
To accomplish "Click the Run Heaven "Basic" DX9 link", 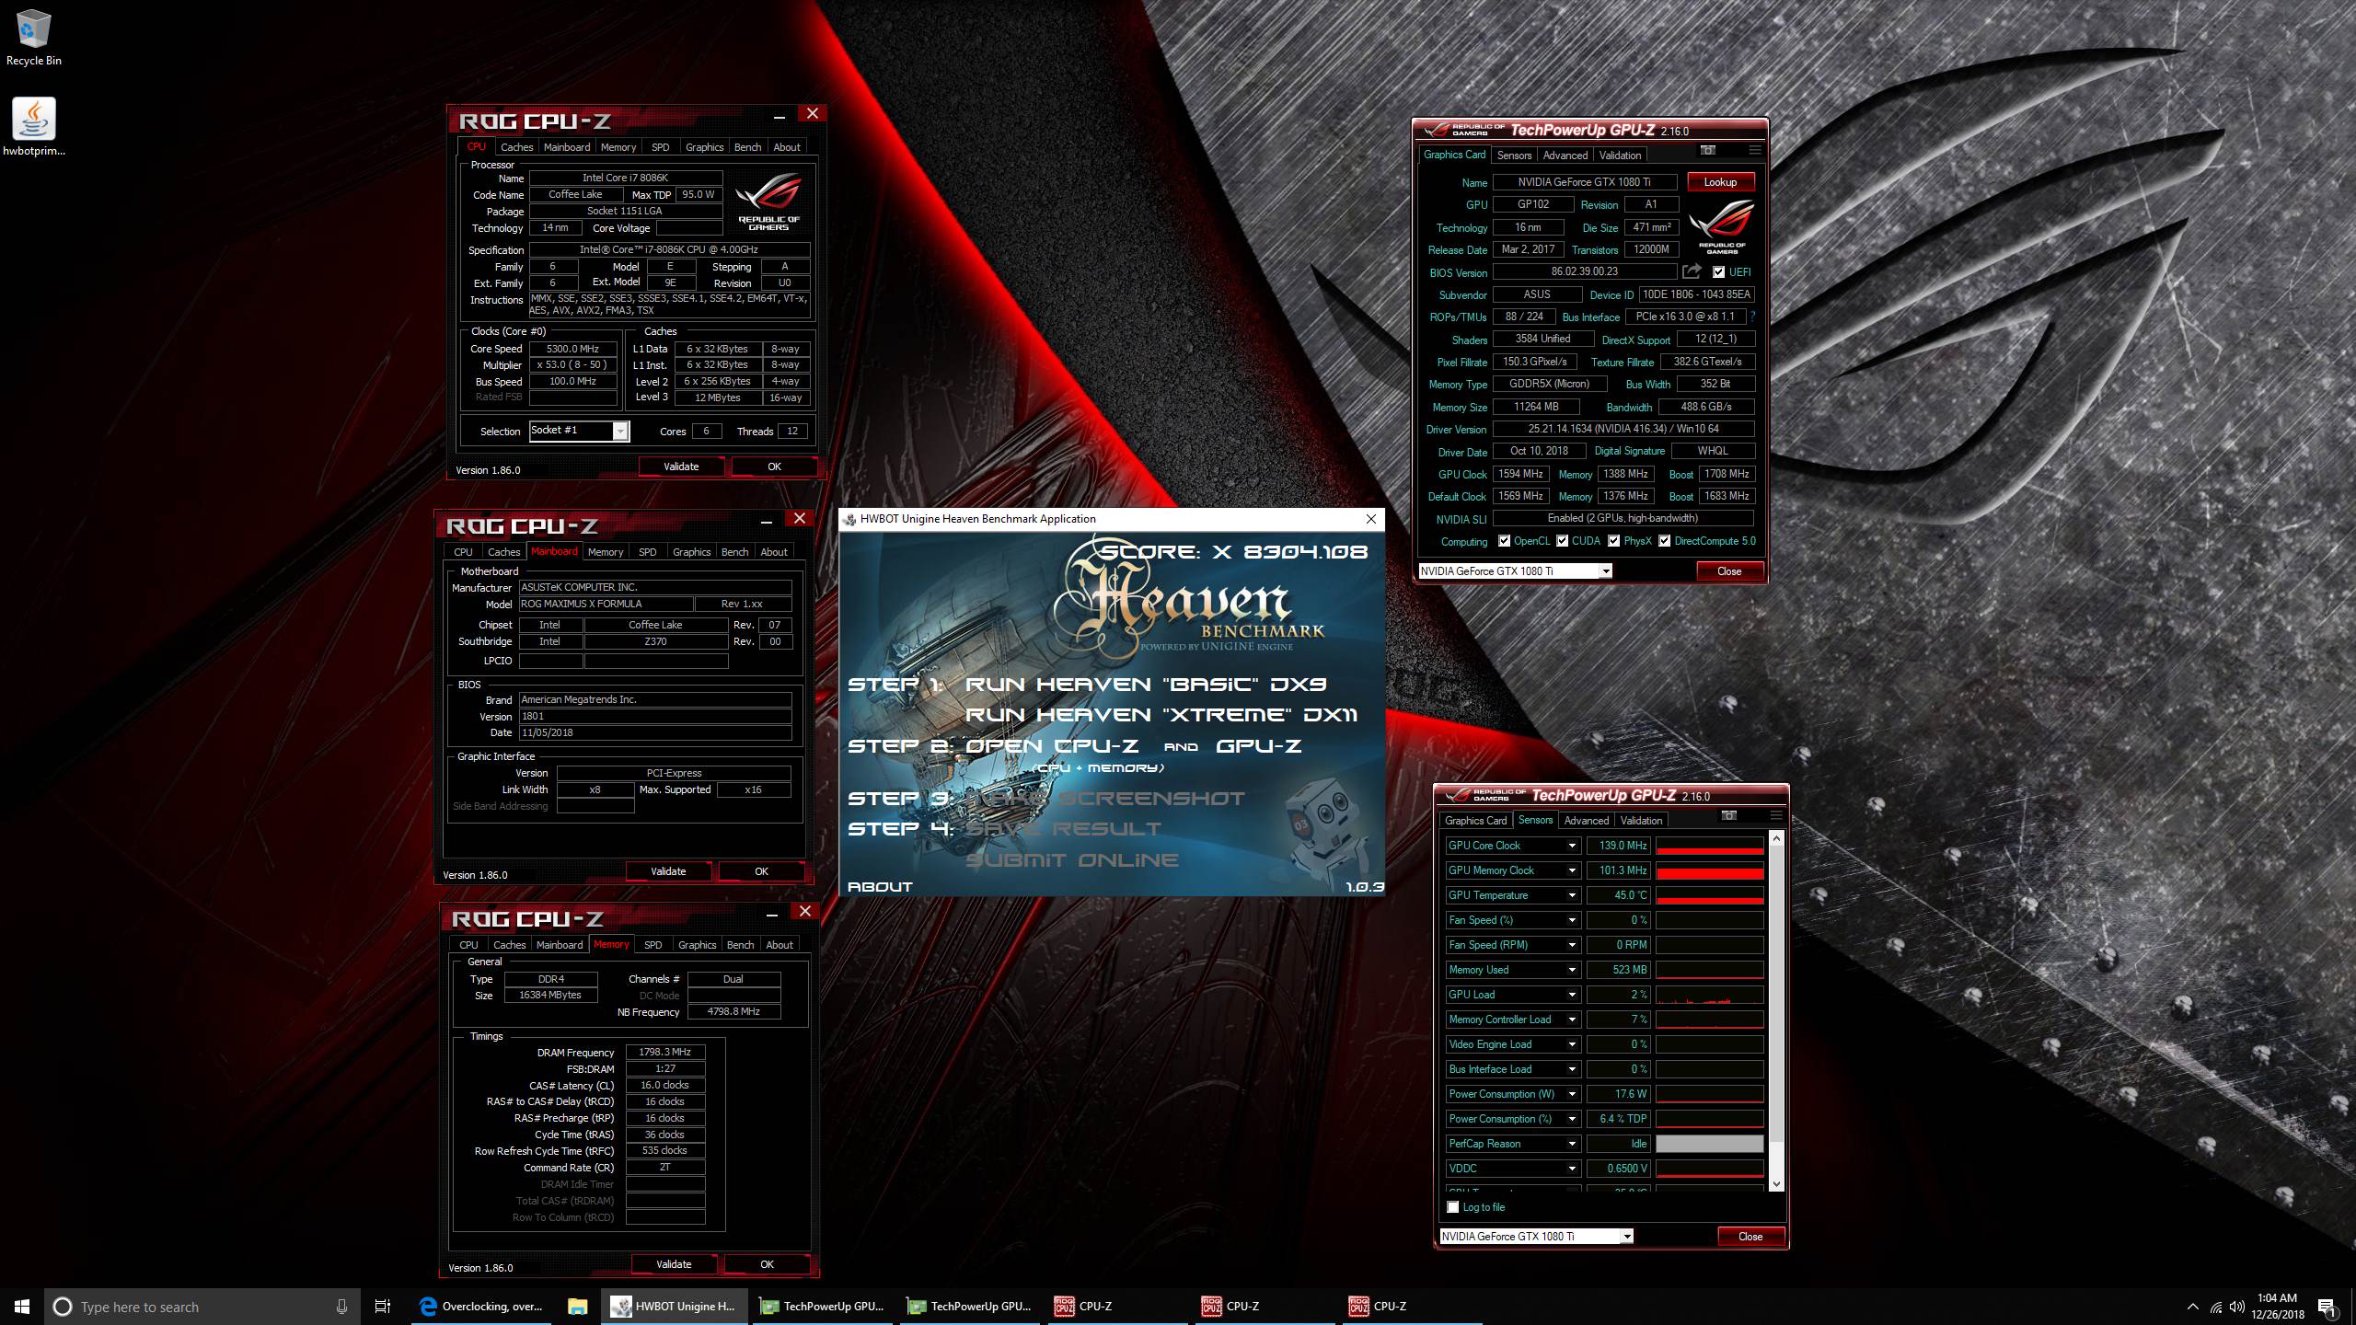I will pos(1146,685).
